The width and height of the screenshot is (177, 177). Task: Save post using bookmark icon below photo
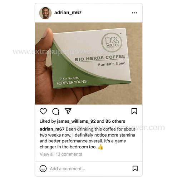pyautogui.click(x=134, y=111)
